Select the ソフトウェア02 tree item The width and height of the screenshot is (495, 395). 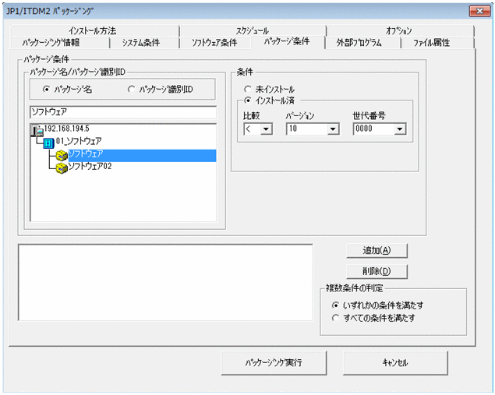90,166
